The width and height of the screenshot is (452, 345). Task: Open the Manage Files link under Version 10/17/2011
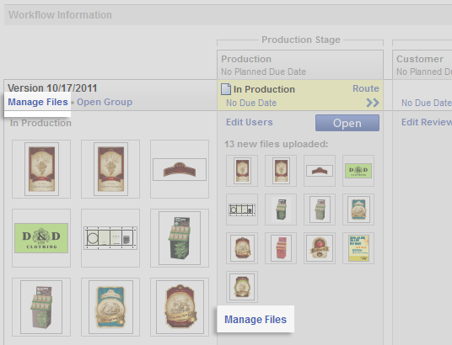tap(38, 102)
